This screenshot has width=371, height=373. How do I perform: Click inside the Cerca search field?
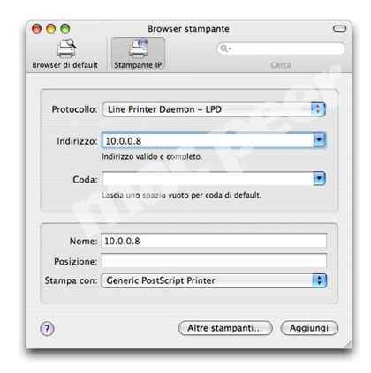coord(281,48)
